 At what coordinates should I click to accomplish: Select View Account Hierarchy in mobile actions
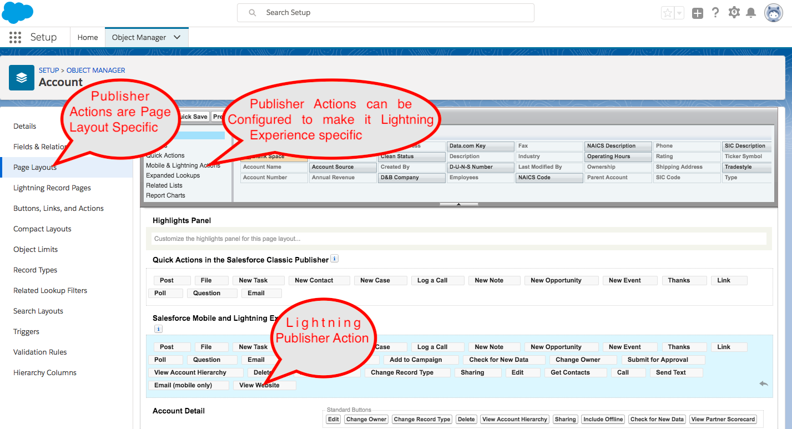coord(196,372)
